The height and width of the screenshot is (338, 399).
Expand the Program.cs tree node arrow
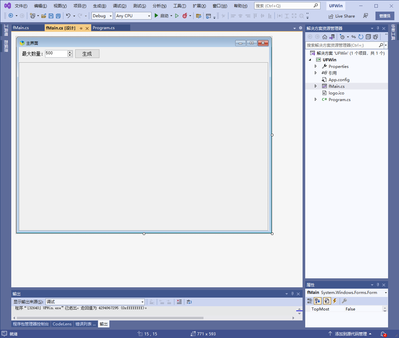(315, 99)
